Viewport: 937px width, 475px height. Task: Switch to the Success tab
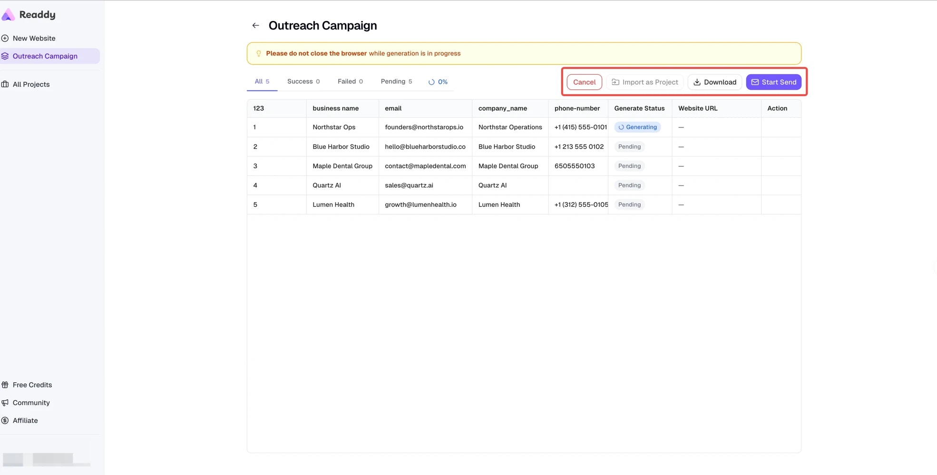click(x=303, y=82)
